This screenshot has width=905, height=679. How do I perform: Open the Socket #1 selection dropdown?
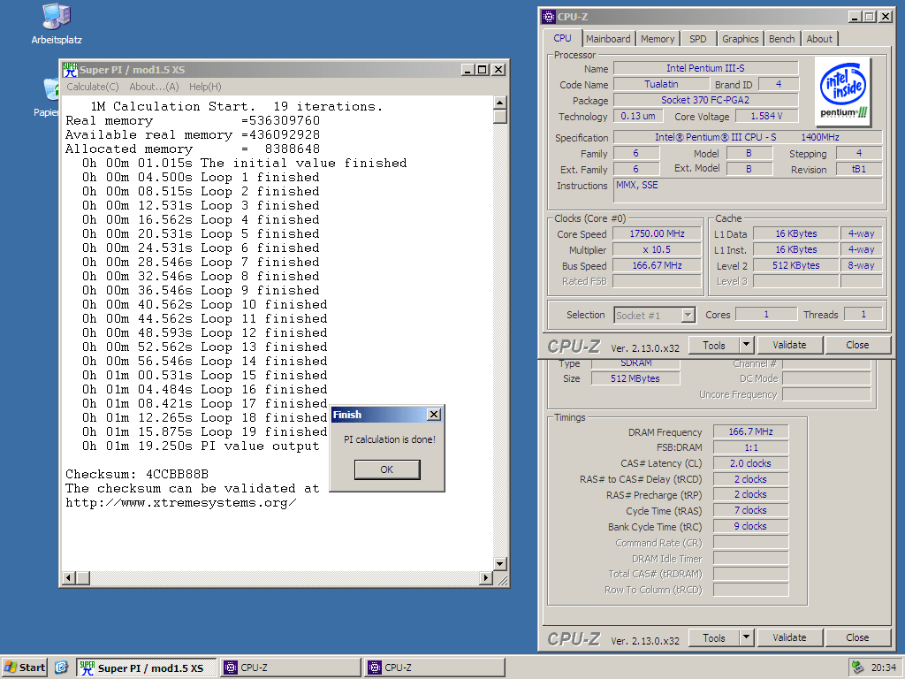click(x=688, y=315)
